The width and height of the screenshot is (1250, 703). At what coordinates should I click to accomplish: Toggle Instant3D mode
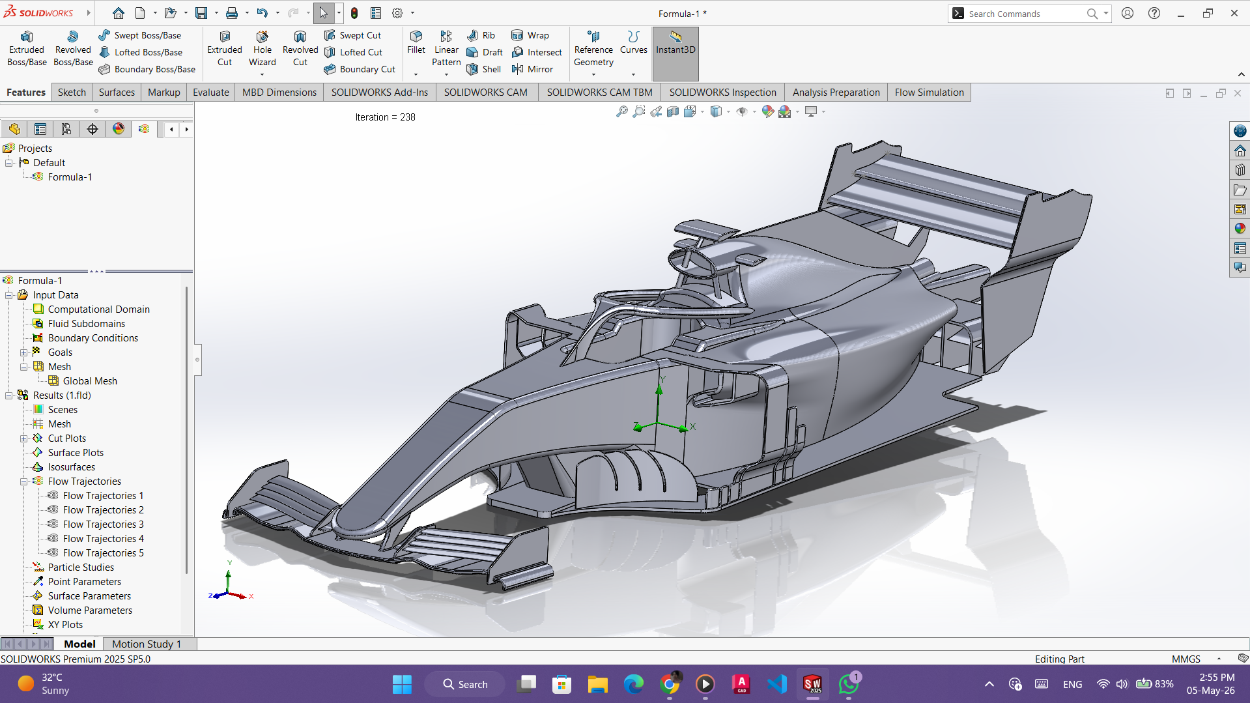click(675, 53)
